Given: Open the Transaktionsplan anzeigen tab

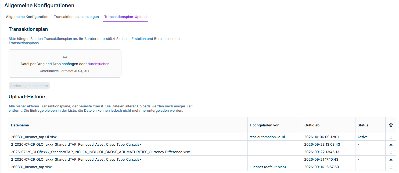Looking at the screenshot, I should [76, 17].
